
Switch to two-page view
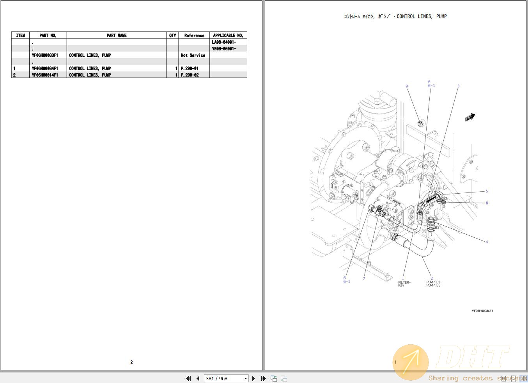tap(524, 378)
